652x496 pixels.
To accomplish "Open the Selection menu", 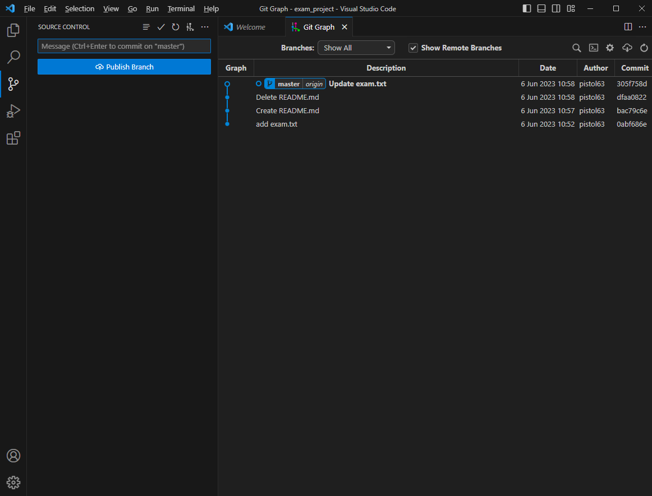I will (80, 9).
